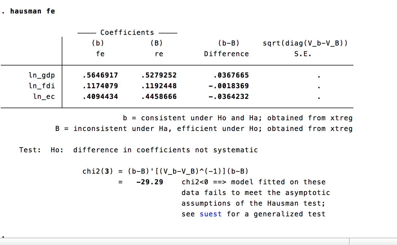The width and height of the screenshot is (397, 245).
Task: Select the 'Coefficients' table header
Action: (x=127, y=33)
